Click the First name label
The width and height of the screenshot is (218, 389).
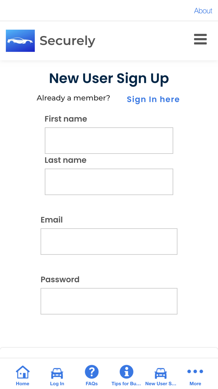66,119
